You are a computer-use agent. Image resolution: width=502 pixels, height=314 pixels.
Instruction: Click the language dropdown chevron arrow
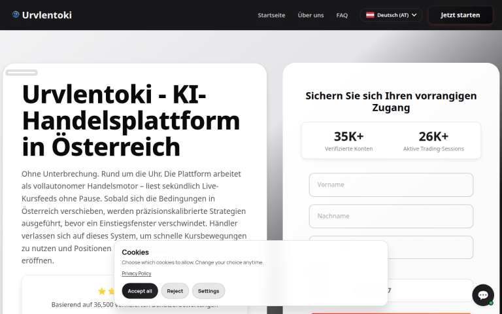pyautogui.click(x=414, y=15)
